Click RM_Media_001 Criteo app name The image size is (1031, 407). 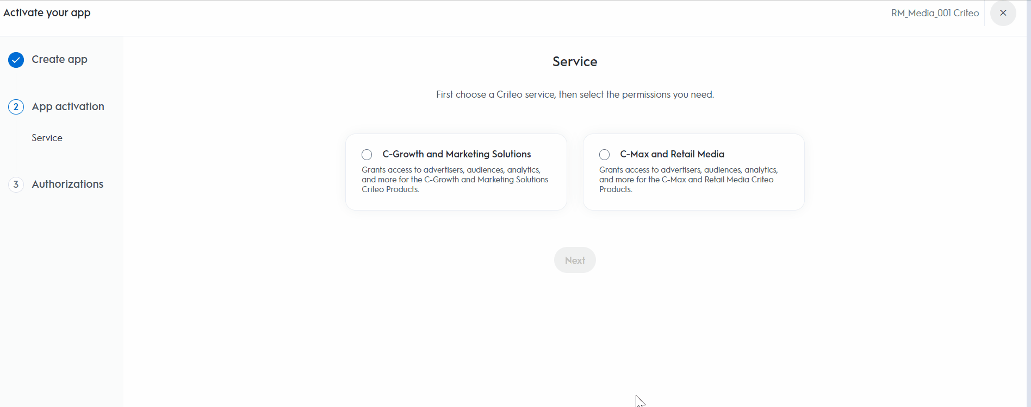click(x=935, y=13)
